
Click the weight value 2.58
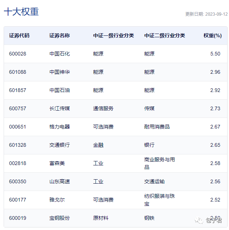point(215,163)
